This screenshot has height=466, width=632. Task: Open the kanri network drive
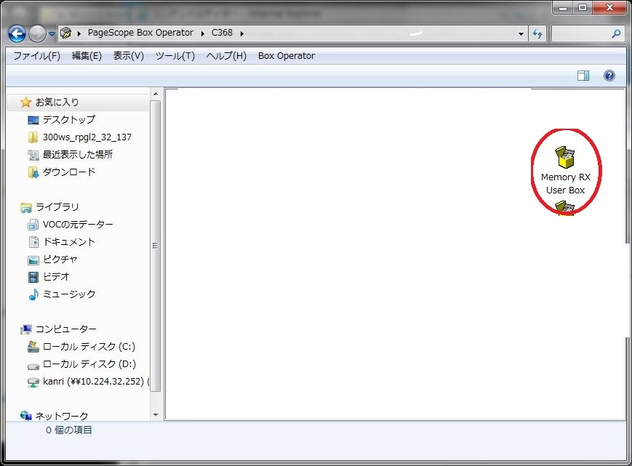(x=93, y=382)
